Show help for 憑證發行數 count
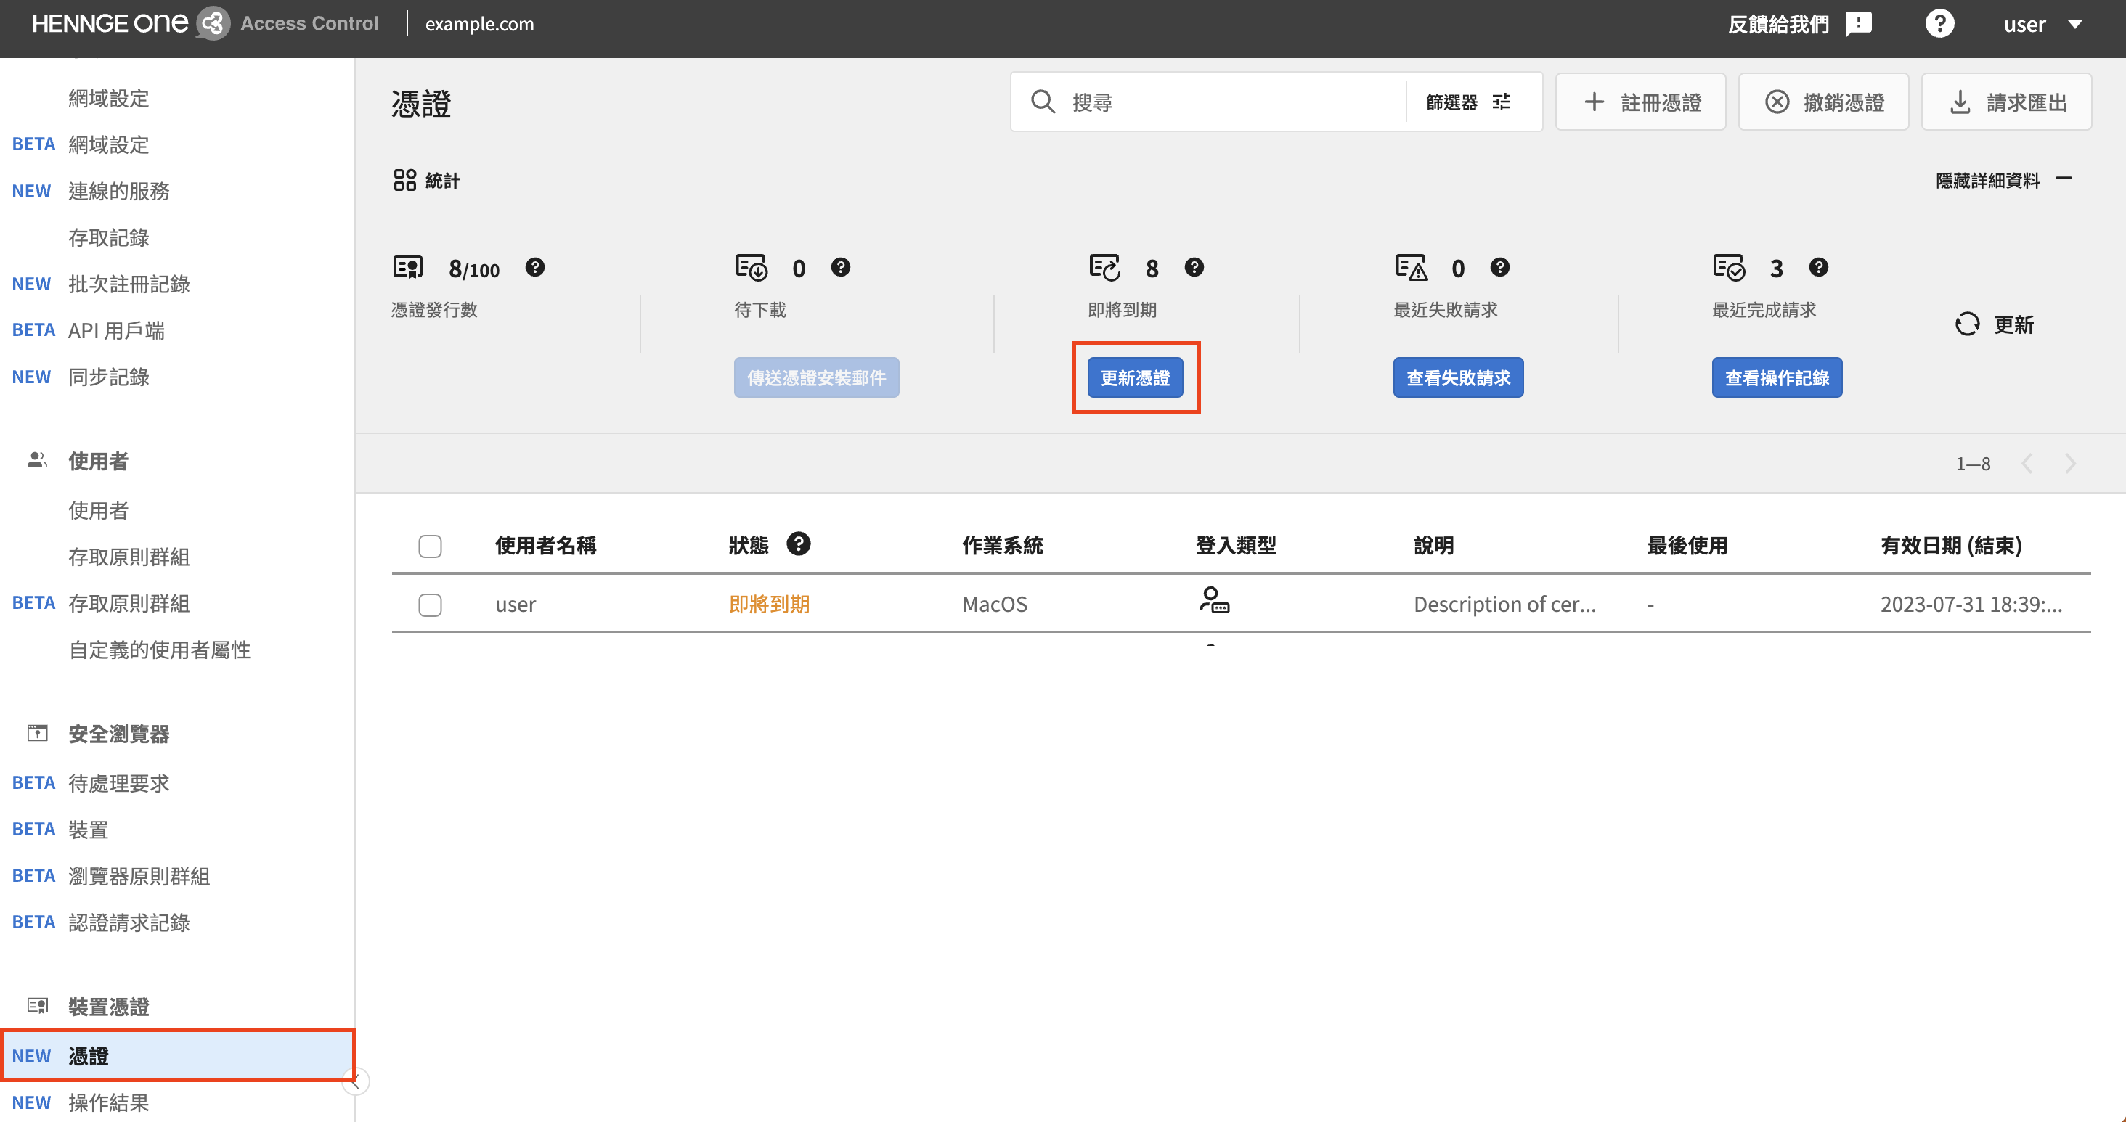 pyautogui.click(x=535, y=266)
